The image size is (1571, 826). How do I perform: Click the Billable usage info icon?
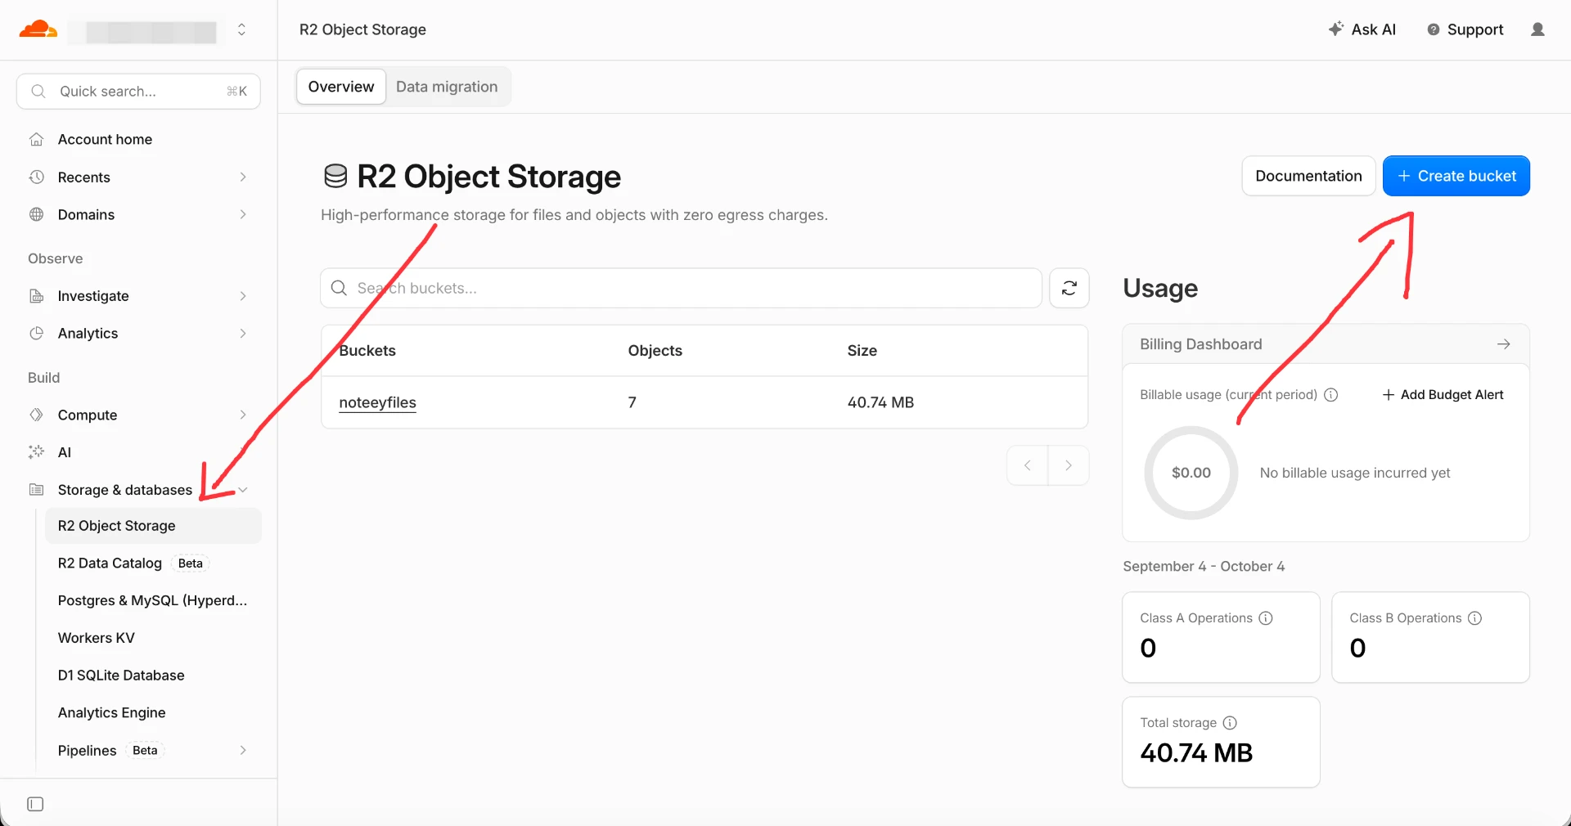point(1330,395)
